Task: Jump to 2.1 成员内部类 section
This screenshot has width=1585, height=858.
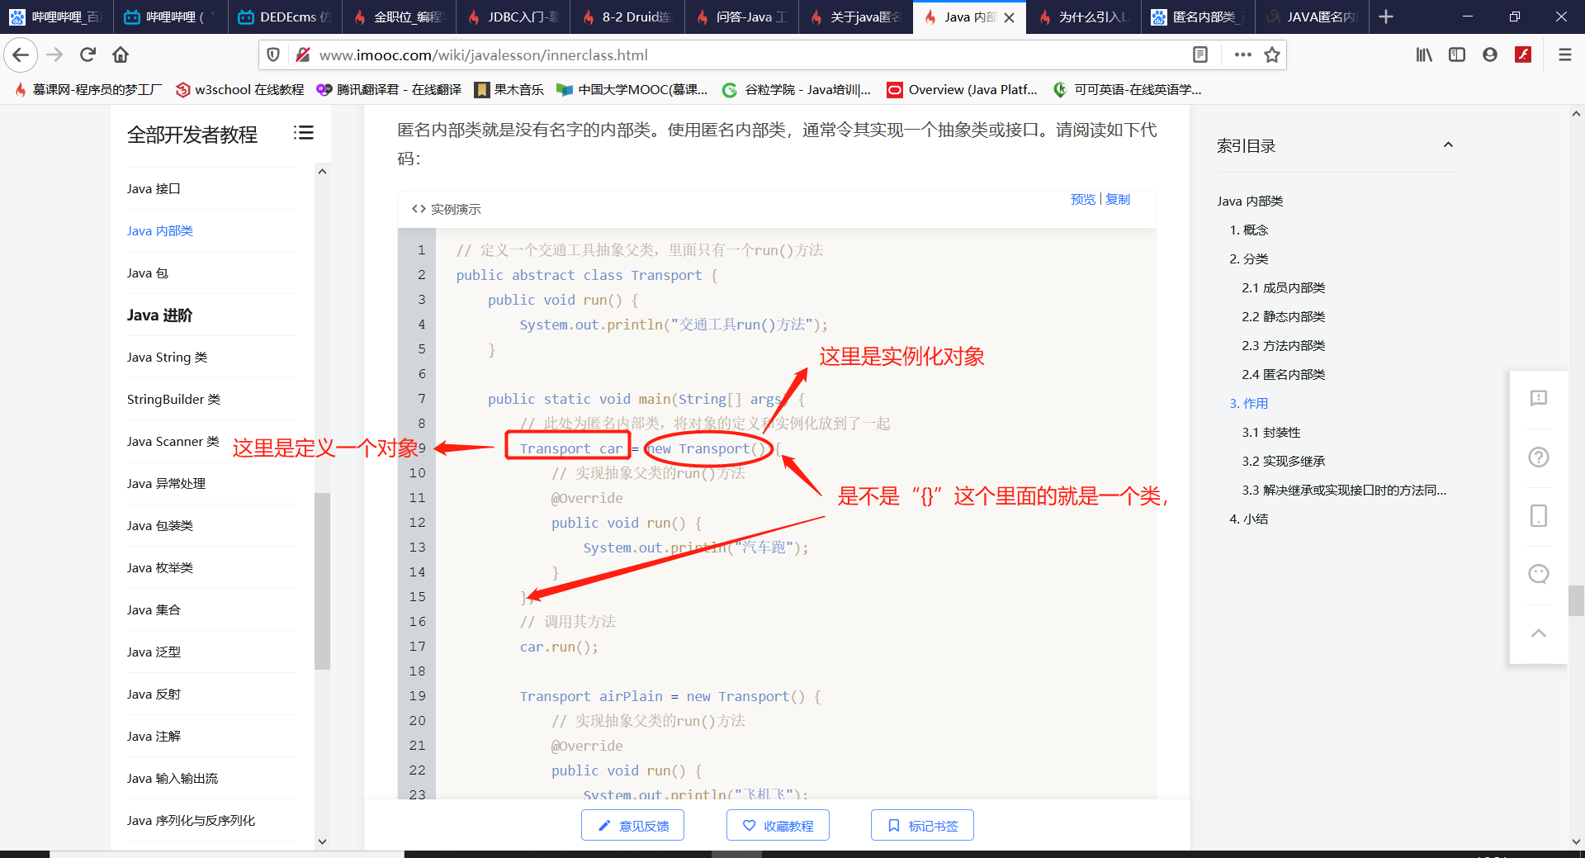Action: [x=1283, y=287]
